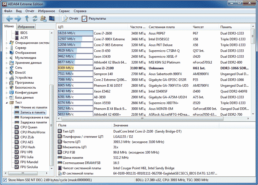Expand the Мультимедиа tree node
This screenshot has height=185, width=258.
[x=7, y=58]
